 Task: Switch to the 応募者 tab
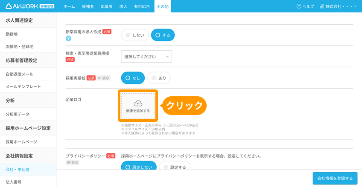coord(106,6)
